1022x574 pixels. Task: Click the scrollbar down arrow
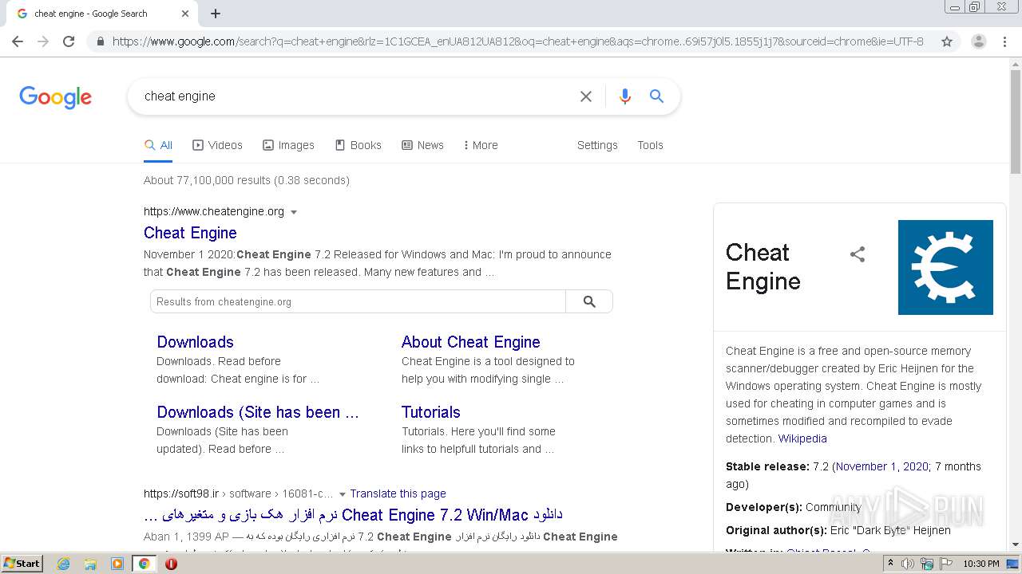(x=1016, y=545)
